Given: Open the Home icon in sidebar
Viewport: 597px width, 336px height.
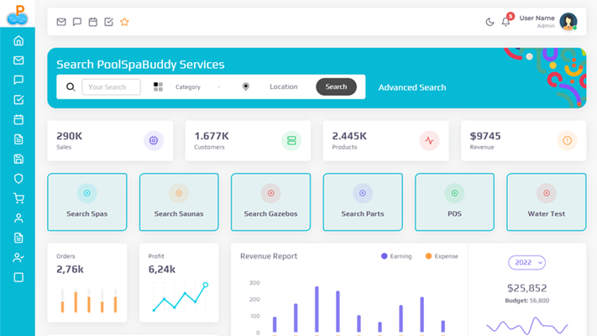Looking at the screenshot, I should click(18, 41).
